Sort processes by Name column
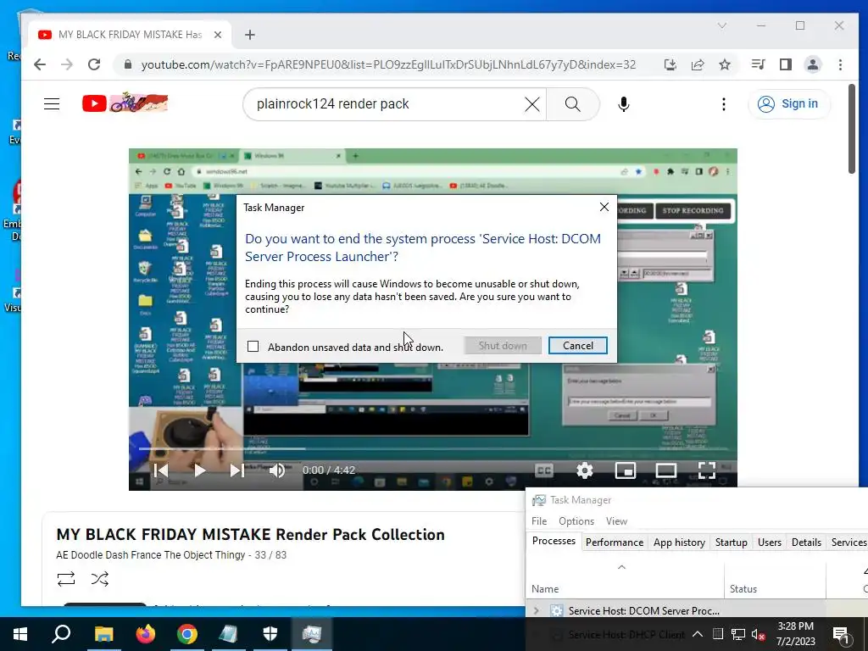Viewport: 868px width, 651px height. pos(625,581)
